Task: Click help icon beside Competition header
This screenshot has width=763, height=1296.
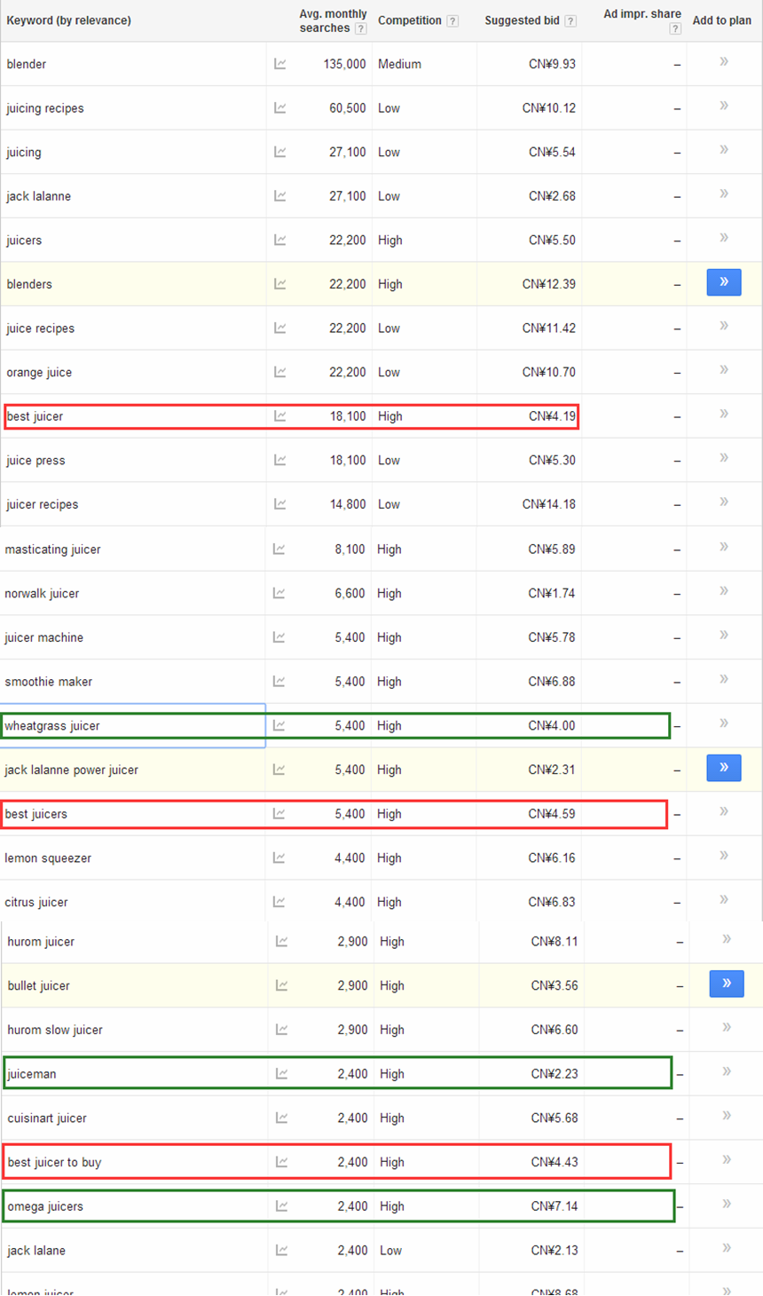Action: pyautogui.click(x=452, y=21)
